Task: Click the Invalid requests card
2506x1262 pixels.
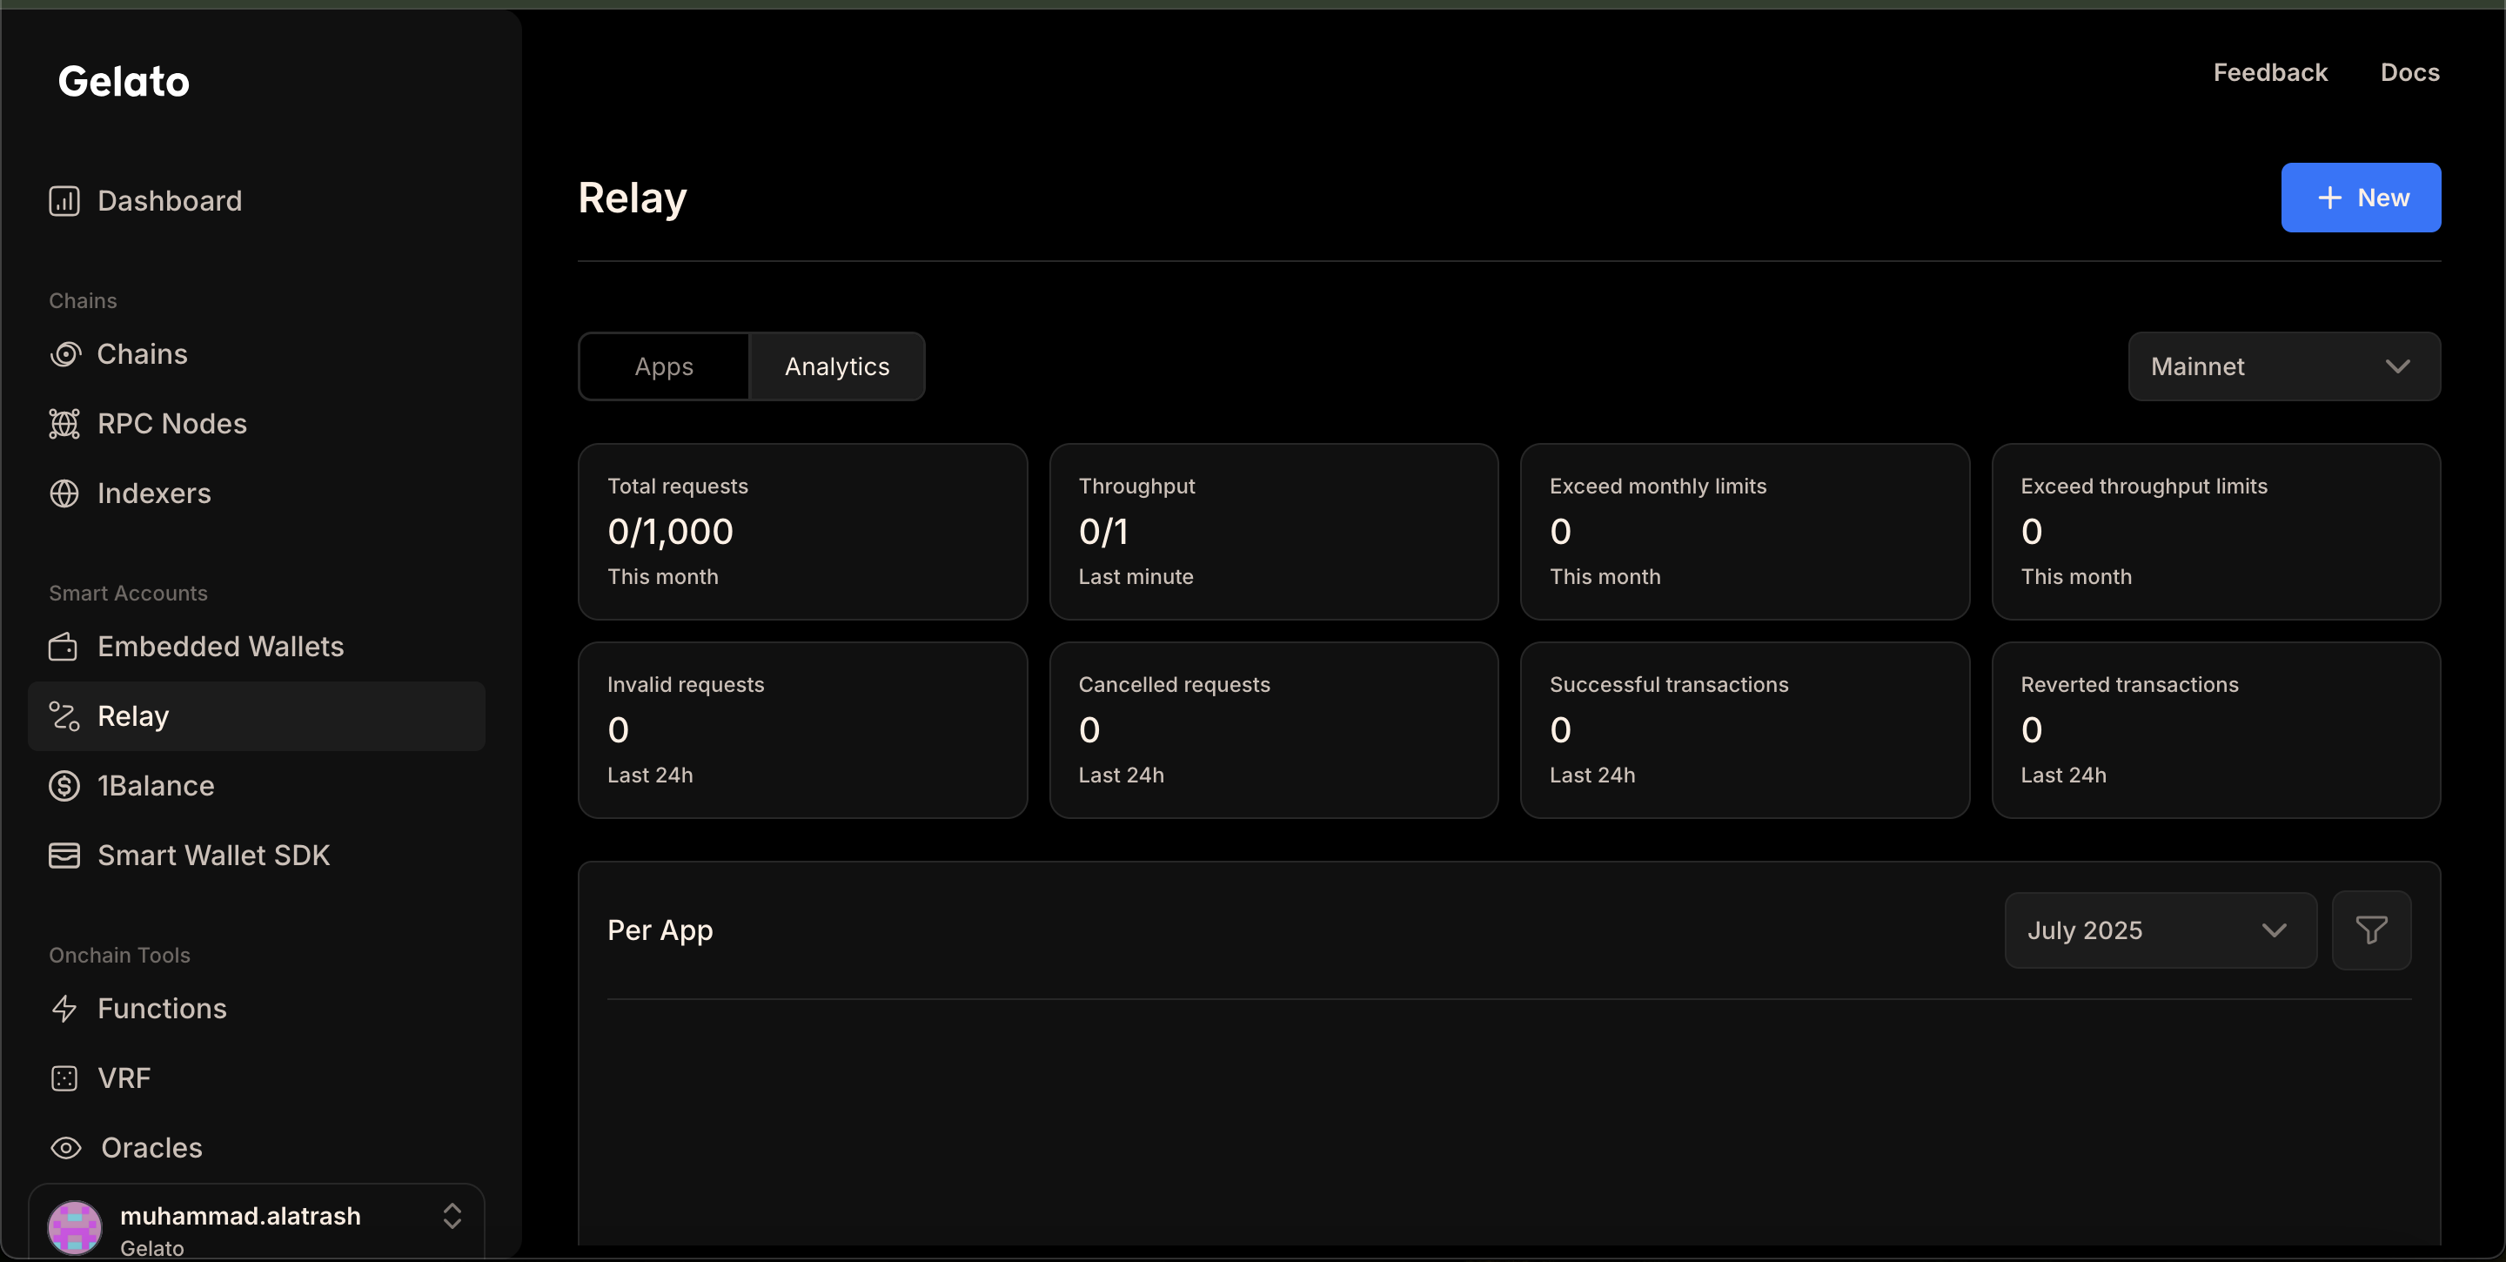Action: click(x=802, y=731)
